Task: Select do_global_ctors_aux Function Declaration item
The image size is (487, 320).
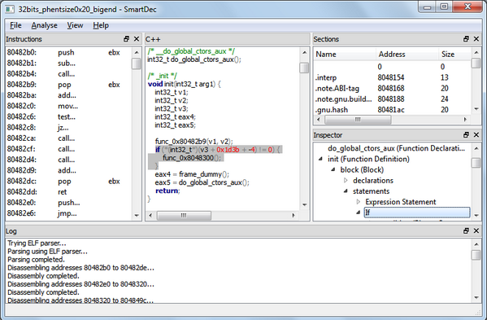Action: click(396, 148)
